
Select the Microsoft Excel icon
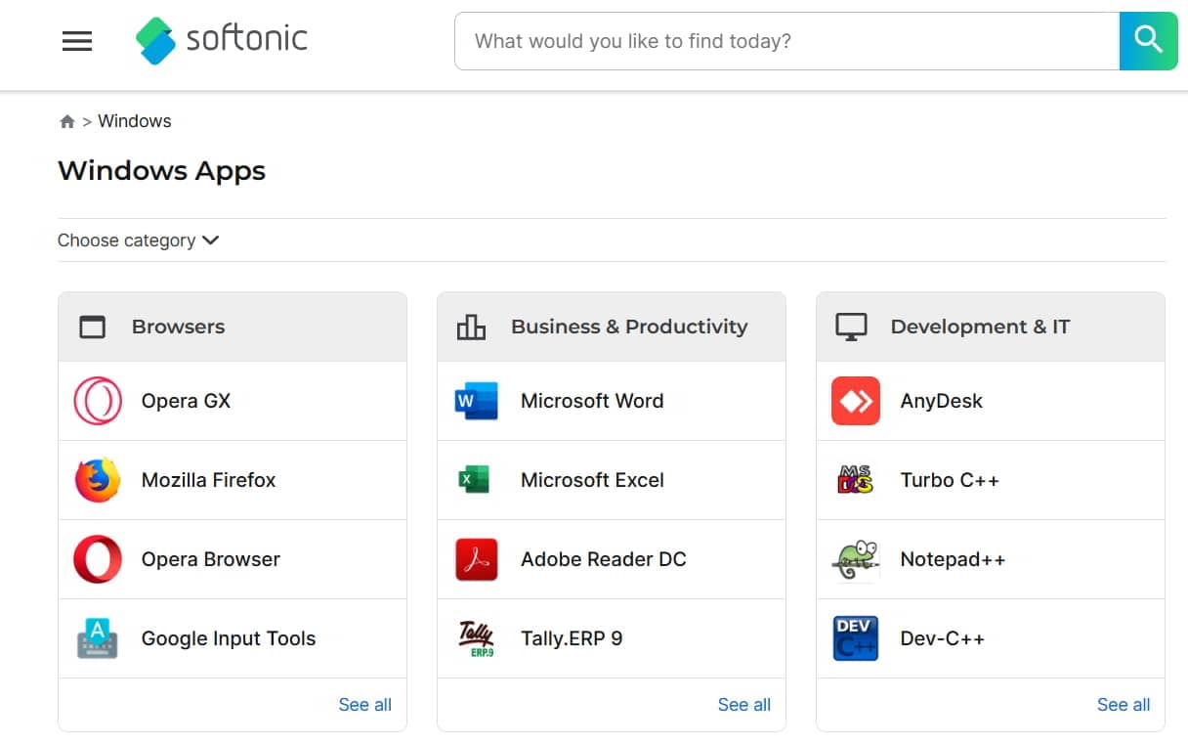477,480
